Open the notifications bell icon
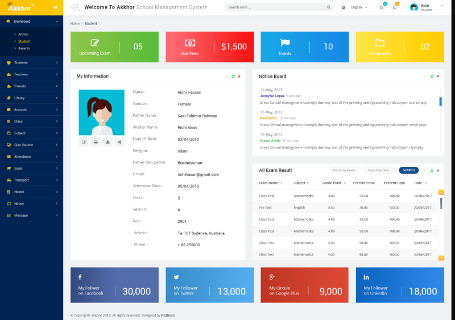The image size is (455, 320). [x=394, y=7]
